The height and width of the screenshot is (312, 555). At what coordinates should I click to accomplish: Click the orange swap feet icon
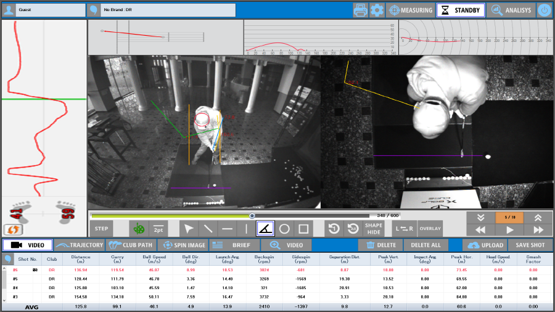[14, 229]
